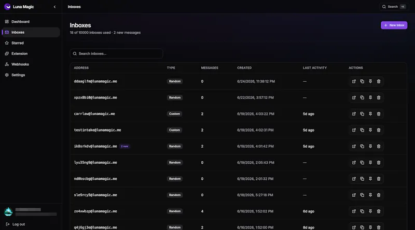The height and width of the screenshot is (230, 415).
Task: Click the Inboxes breadcrumb in top bar
Action: 74,7
